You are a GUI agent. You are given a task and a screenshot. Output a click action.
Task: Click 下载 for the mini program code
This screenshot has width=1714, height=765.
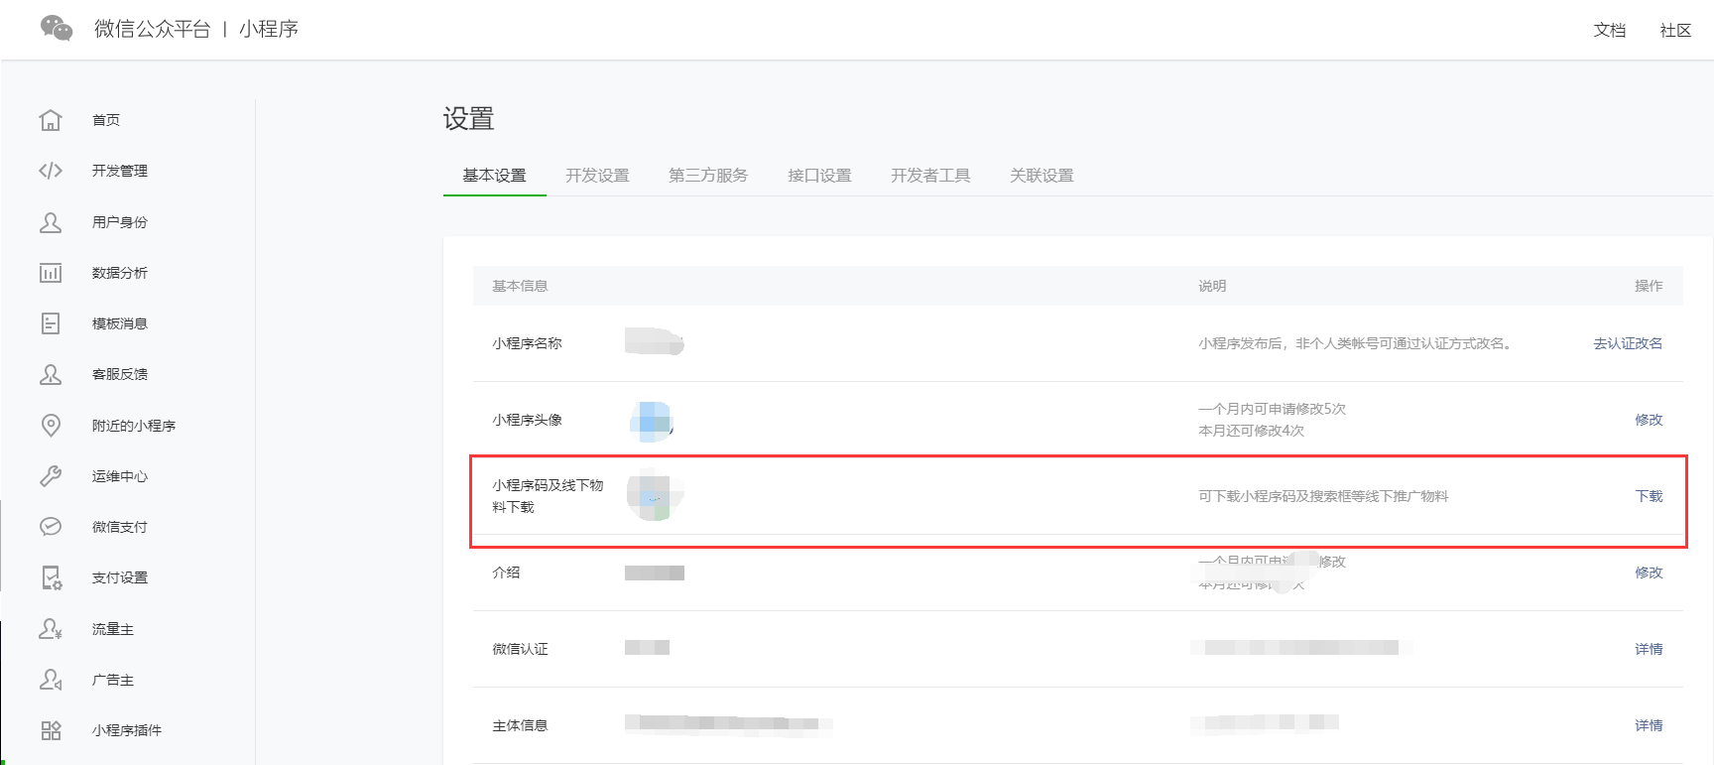1649,496
